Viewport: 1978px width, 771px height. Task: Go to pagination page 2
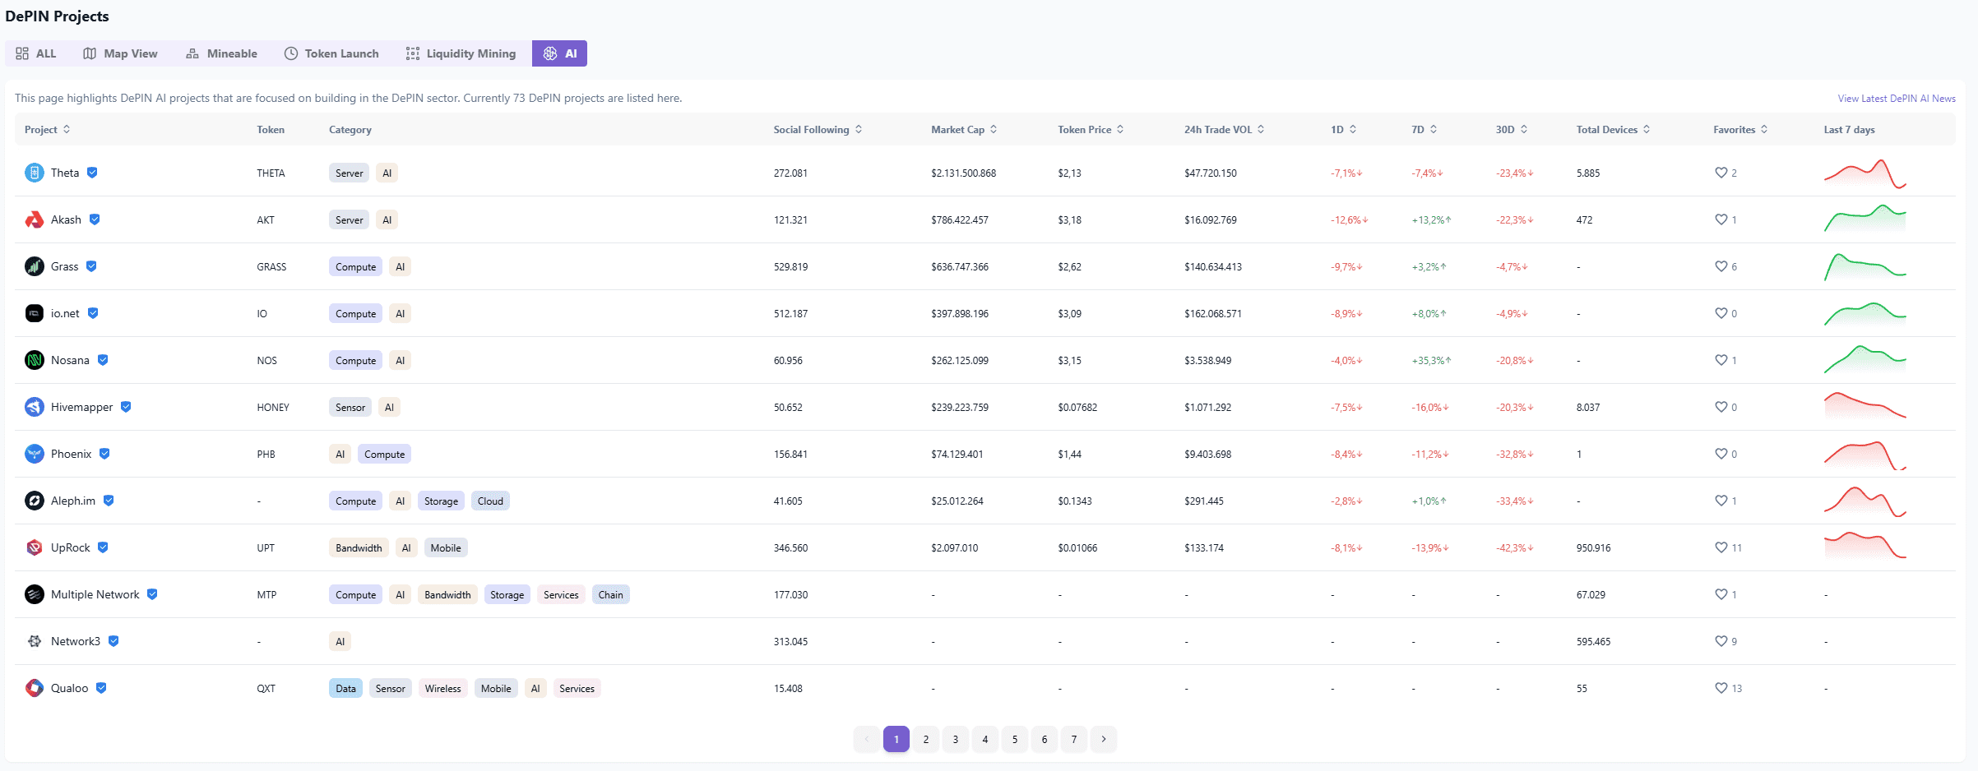[926, 739]
